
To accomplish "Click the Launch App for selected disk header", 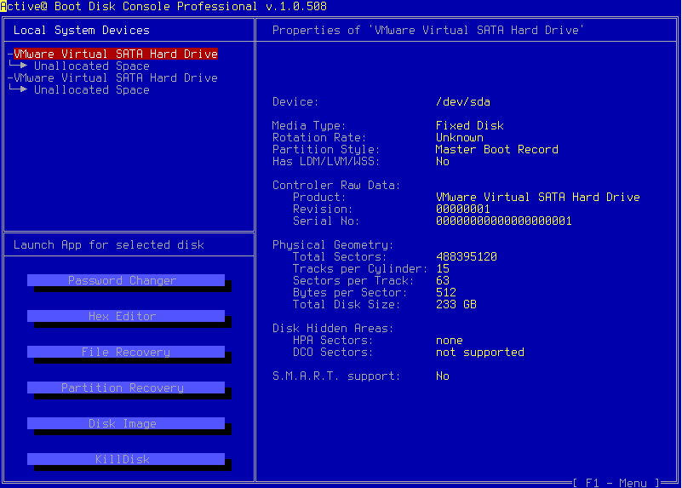I will [108, 244].
